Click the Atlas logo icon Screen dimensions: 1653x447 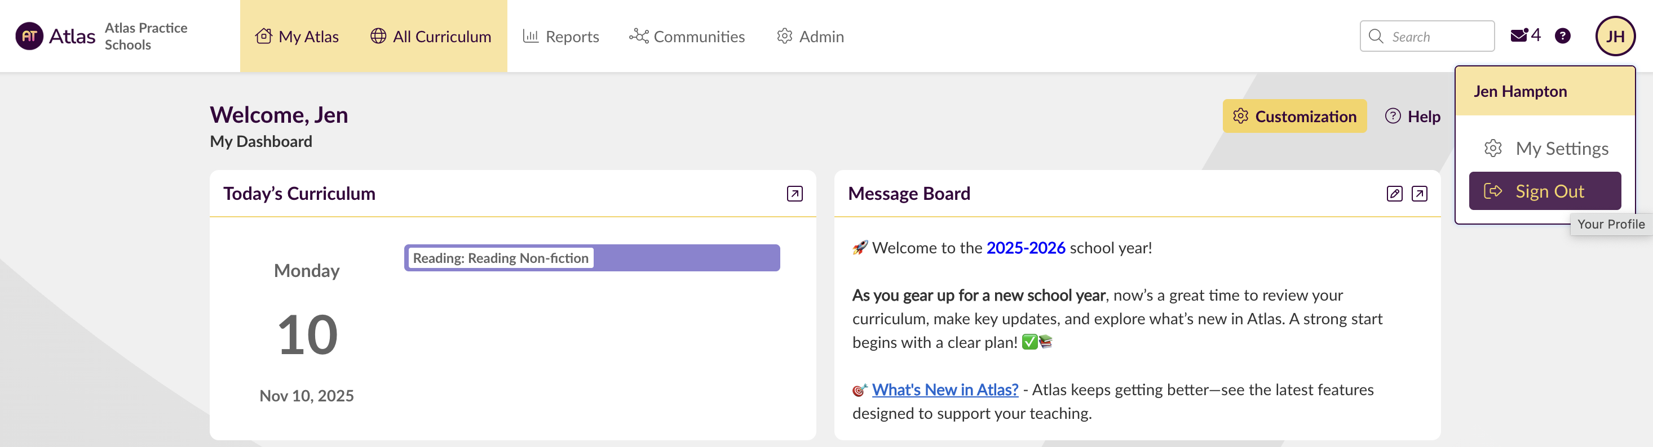coord(29,37)
